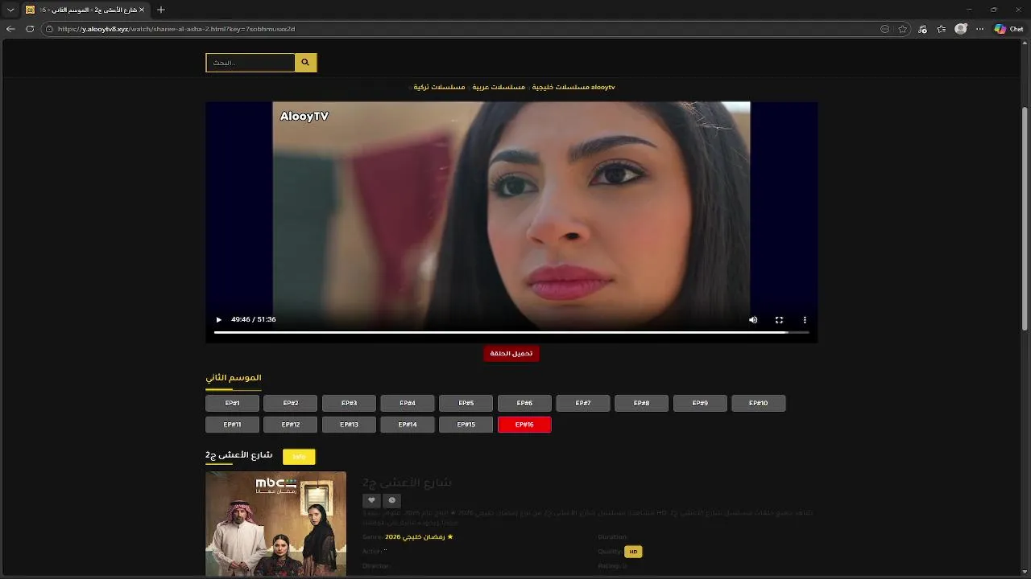Open video player more options menu
This screenshot has height=579, width=1031.
click(x=805, y=320)
